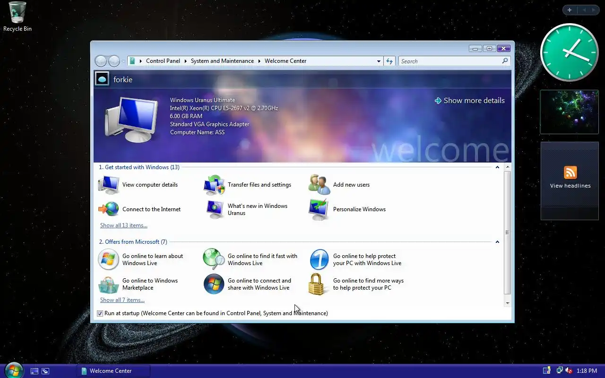Screen dimensions: 605x378
Task: Click the large computer monitor image
Action: coord(131,119)
